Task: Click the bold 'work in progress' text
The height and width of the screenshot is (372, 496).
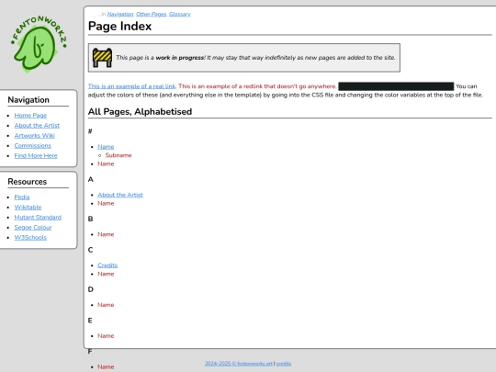Action: [x=180, y=58]
